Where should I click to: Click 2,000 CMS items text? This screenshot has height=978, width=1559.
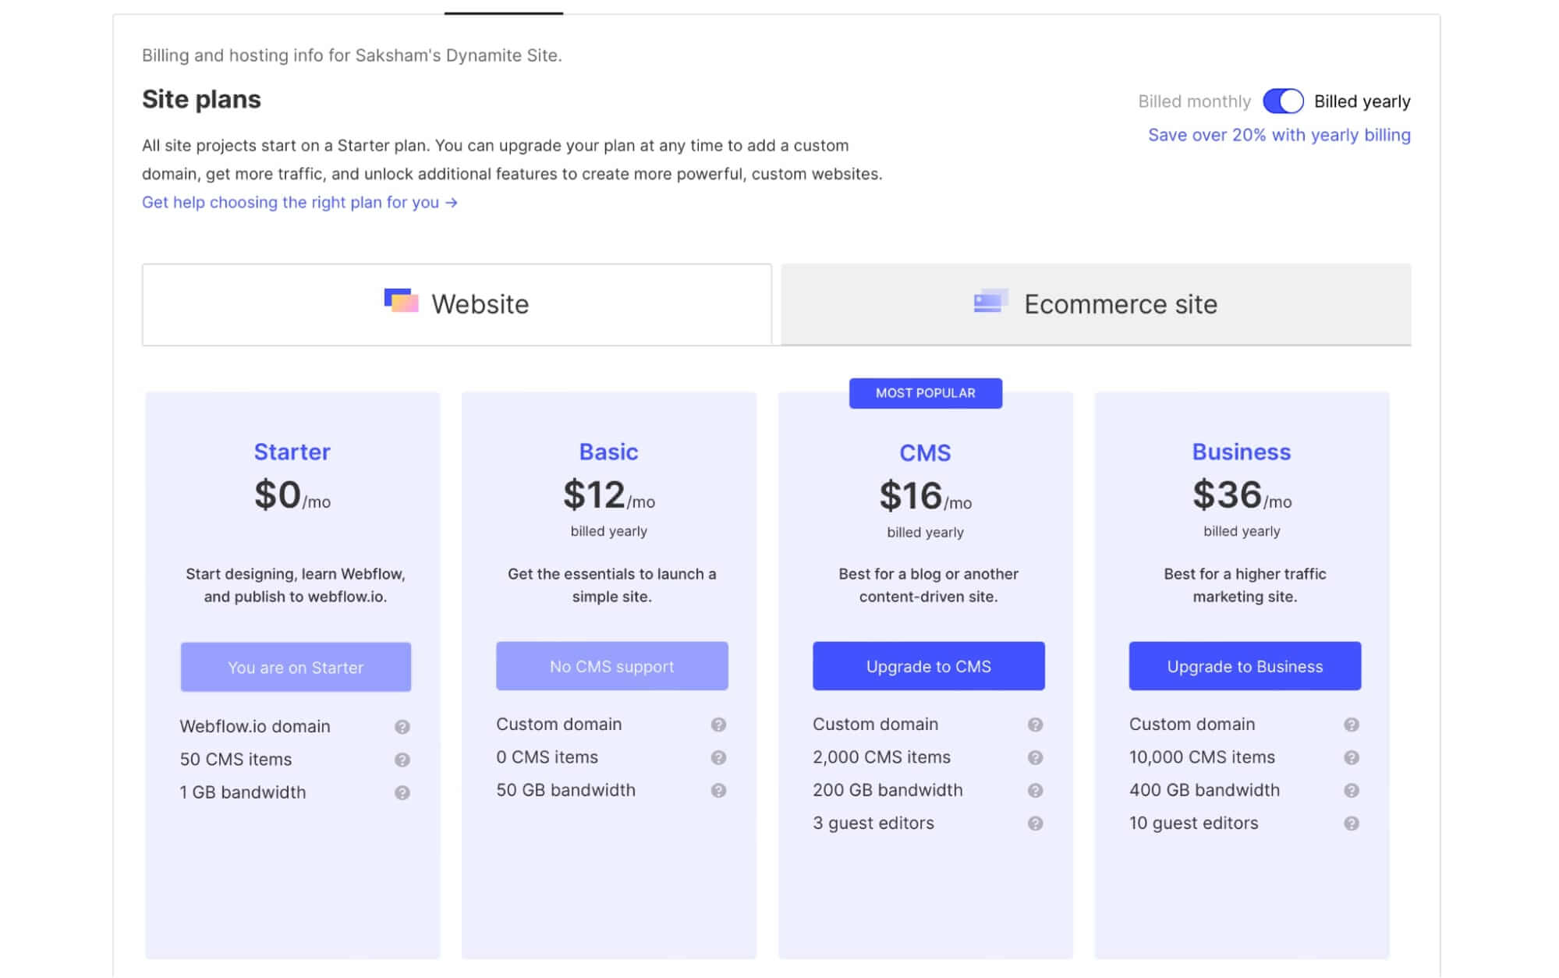[x=881, y=757]
